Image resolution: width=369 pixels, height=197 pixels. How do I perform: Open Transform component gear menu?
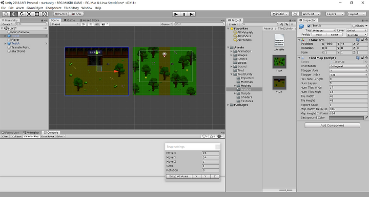point(366,40)
